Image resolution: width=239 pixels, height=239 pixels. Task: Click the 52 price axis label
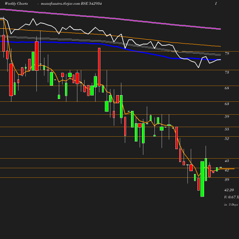click(227, 139)
